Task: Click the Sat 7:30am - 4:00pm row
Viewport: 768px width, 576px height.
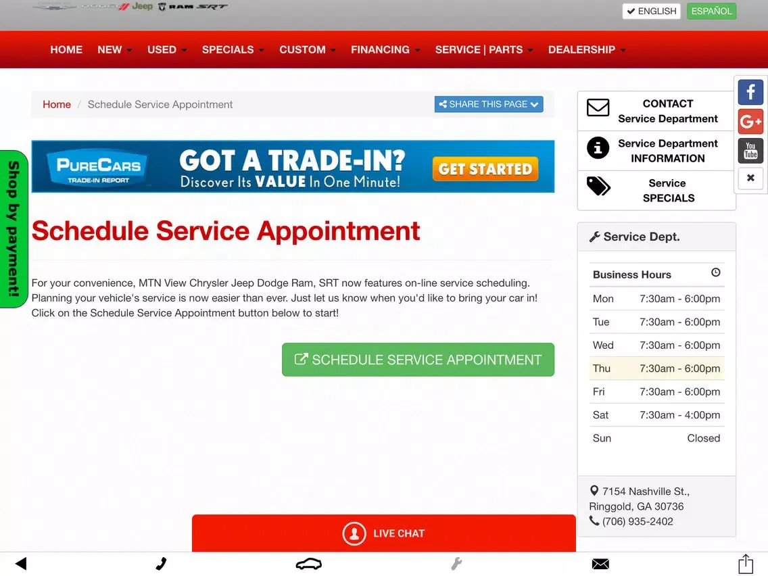Action: 656,415
